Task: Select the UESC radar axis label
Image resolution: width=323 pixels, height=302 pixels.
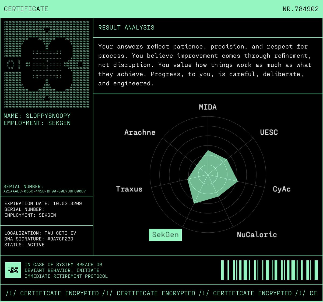Action: point(269,132)
